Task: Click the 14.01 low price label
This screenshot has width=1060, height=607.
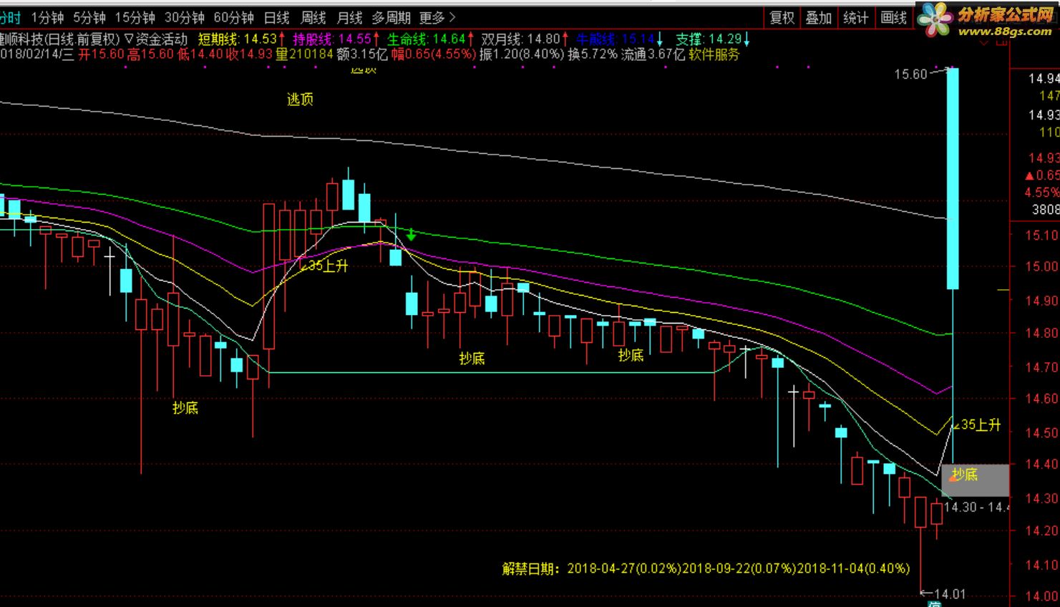Action: coord(950,594)
